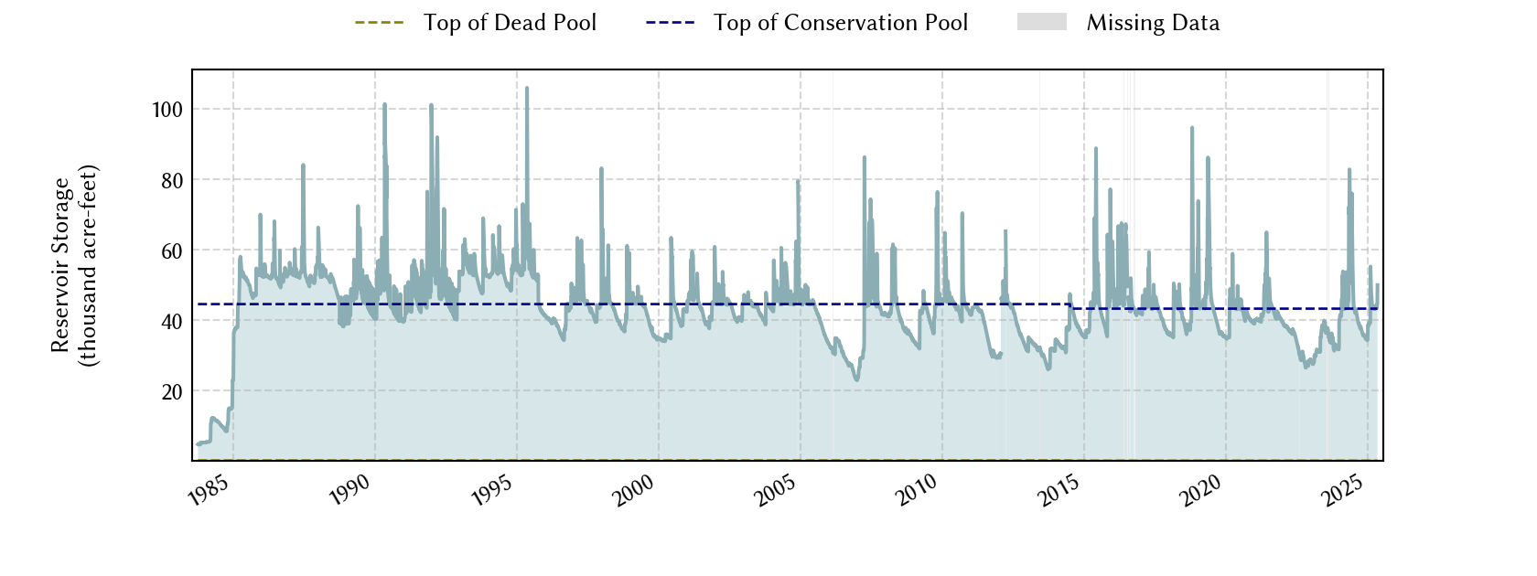Click the gray Missing Data legend swatch

coord(1042,22)
